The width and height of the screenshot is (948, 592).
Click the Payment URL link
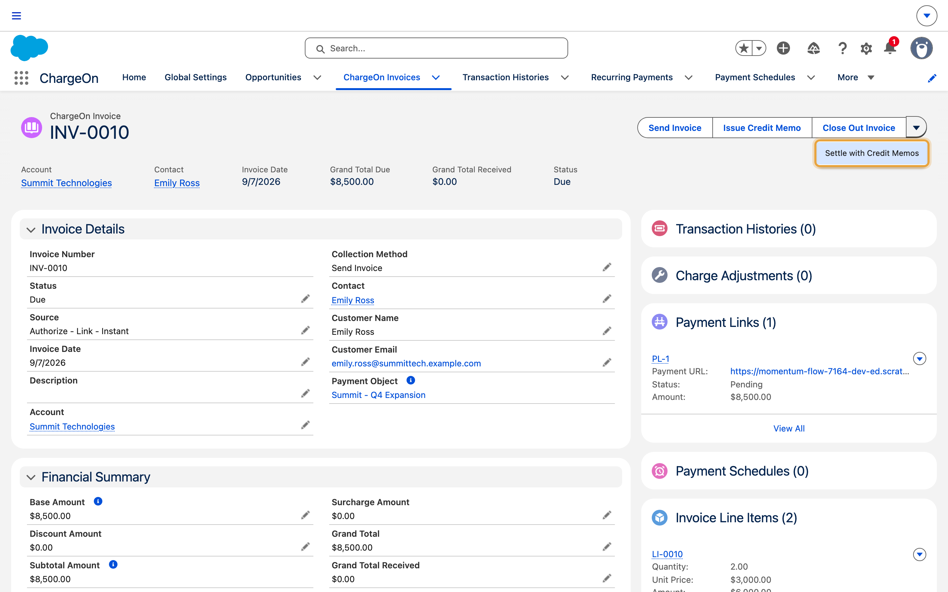[820, 371]
